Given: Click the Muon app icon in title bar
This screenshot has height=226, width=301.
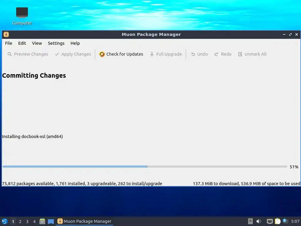Looking at the screenshot, I should [6, 34].
